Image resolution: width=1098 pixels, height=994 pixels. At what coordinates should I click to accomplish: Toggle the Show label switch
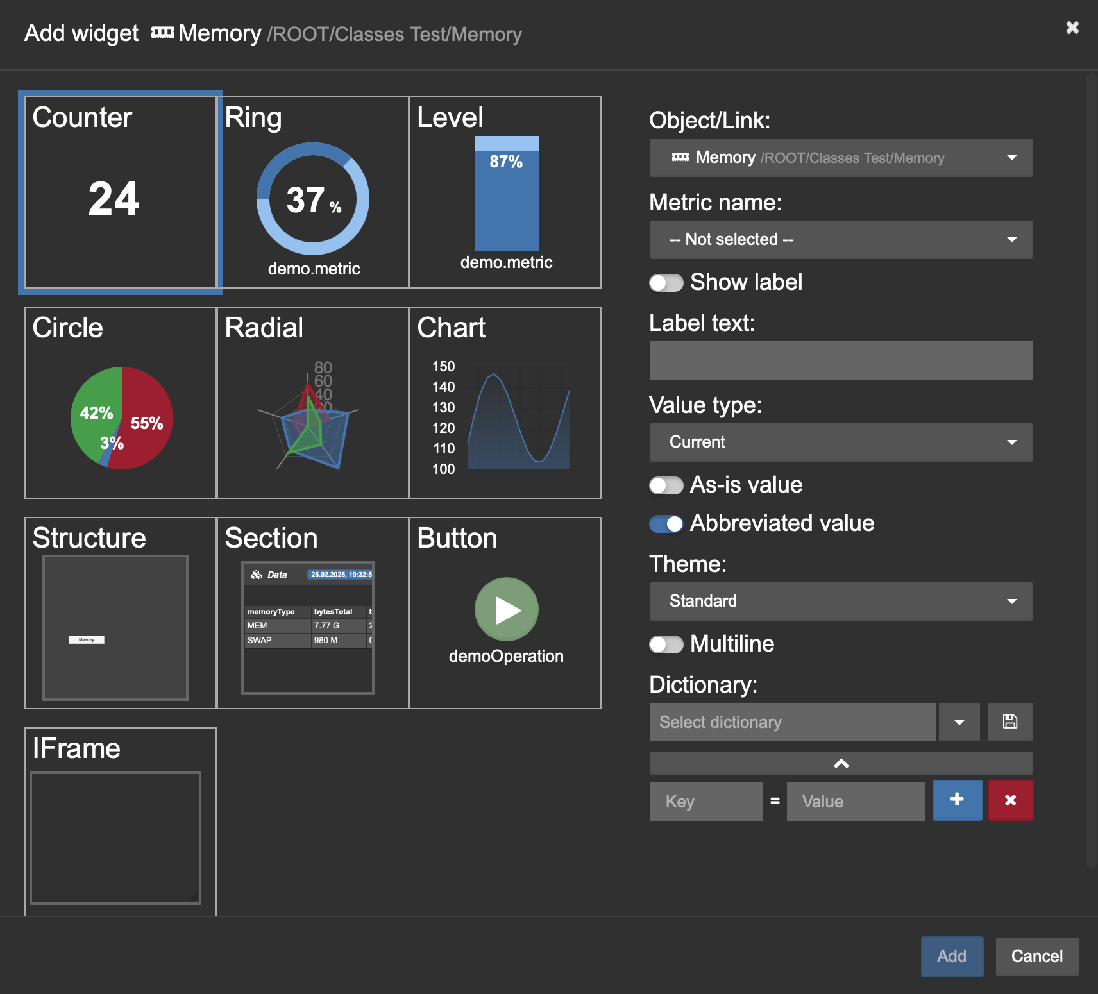pos(666,283)
